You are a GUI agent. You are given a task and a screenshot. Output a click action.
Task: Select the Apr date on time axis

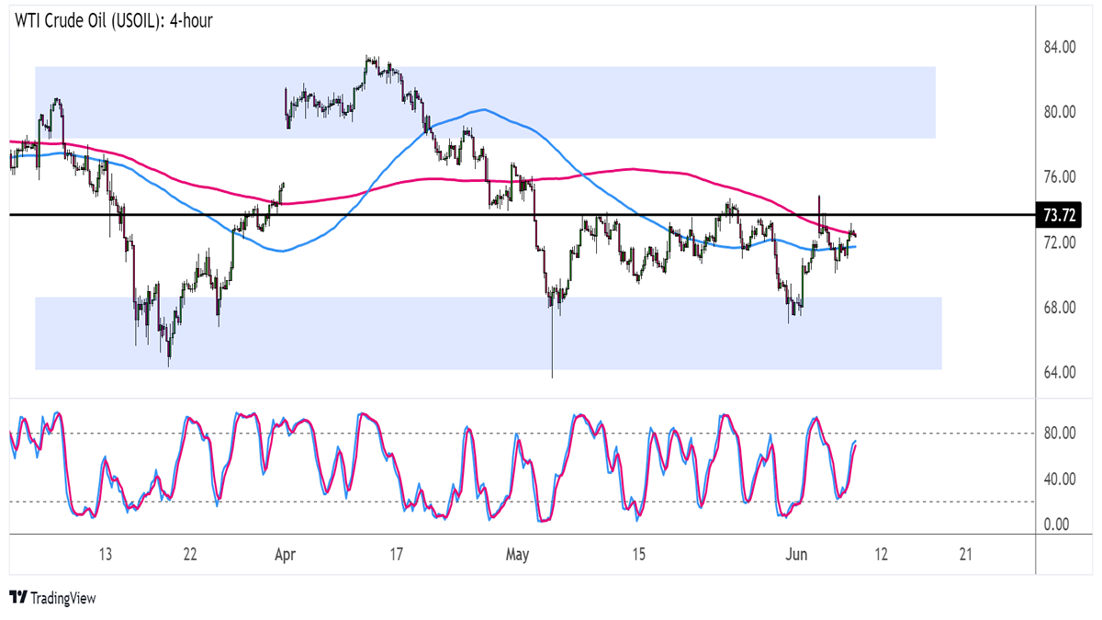point(286,555)
